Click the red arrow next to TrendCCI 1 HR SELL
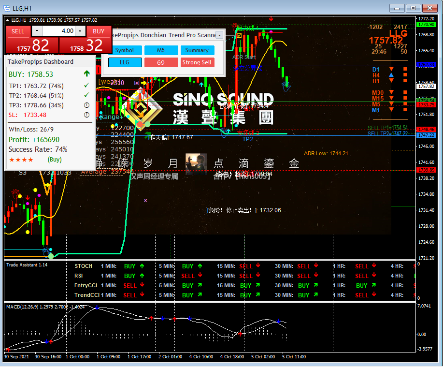This screenshot has height=367, width=443. [374, 294]
